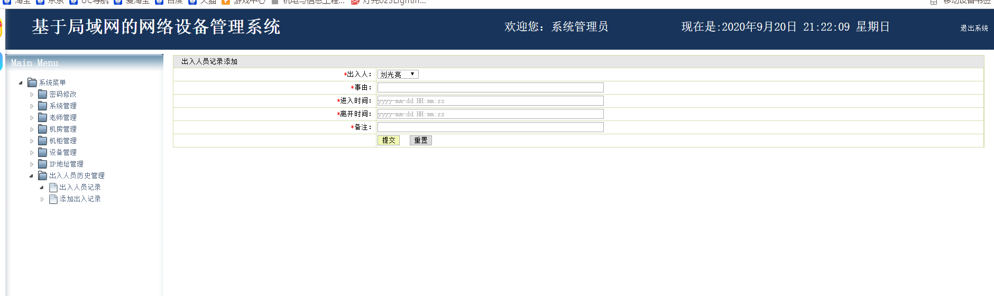Click the *备注: field label
Image resolution: width=994 pixels, height=296 pixels.
[x=362, y=127]
